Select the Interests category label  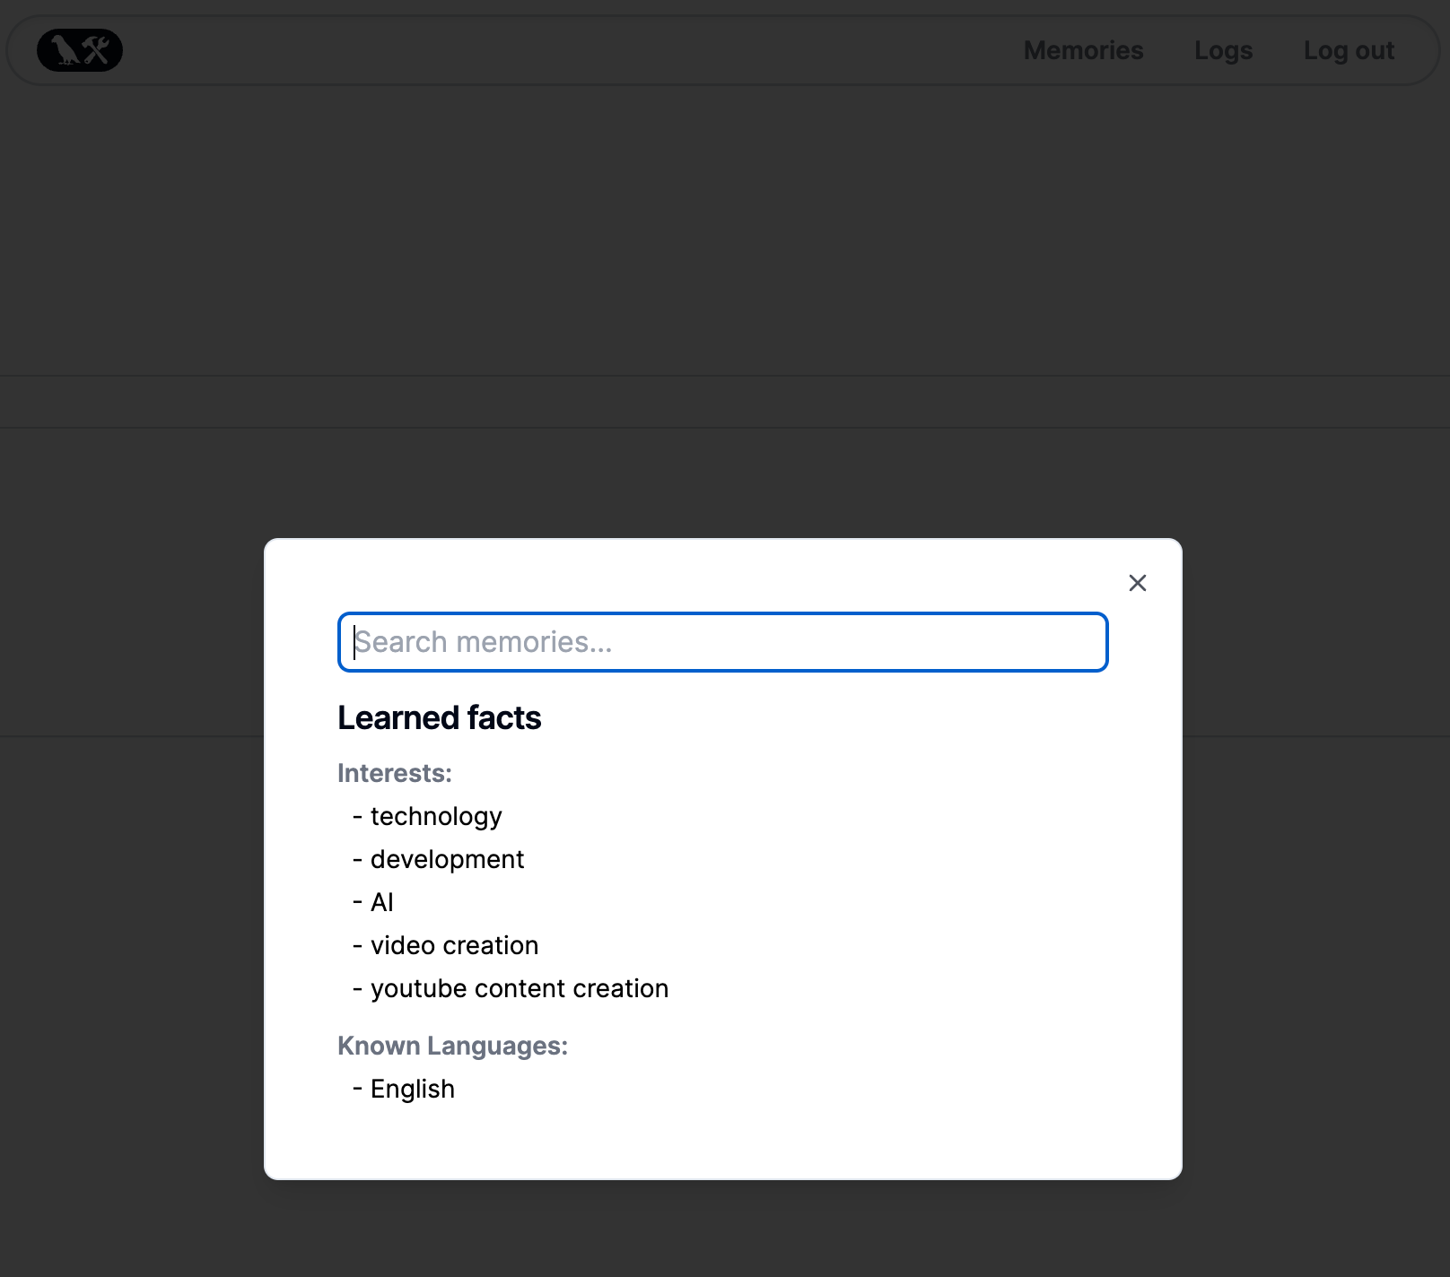point(395,773)
